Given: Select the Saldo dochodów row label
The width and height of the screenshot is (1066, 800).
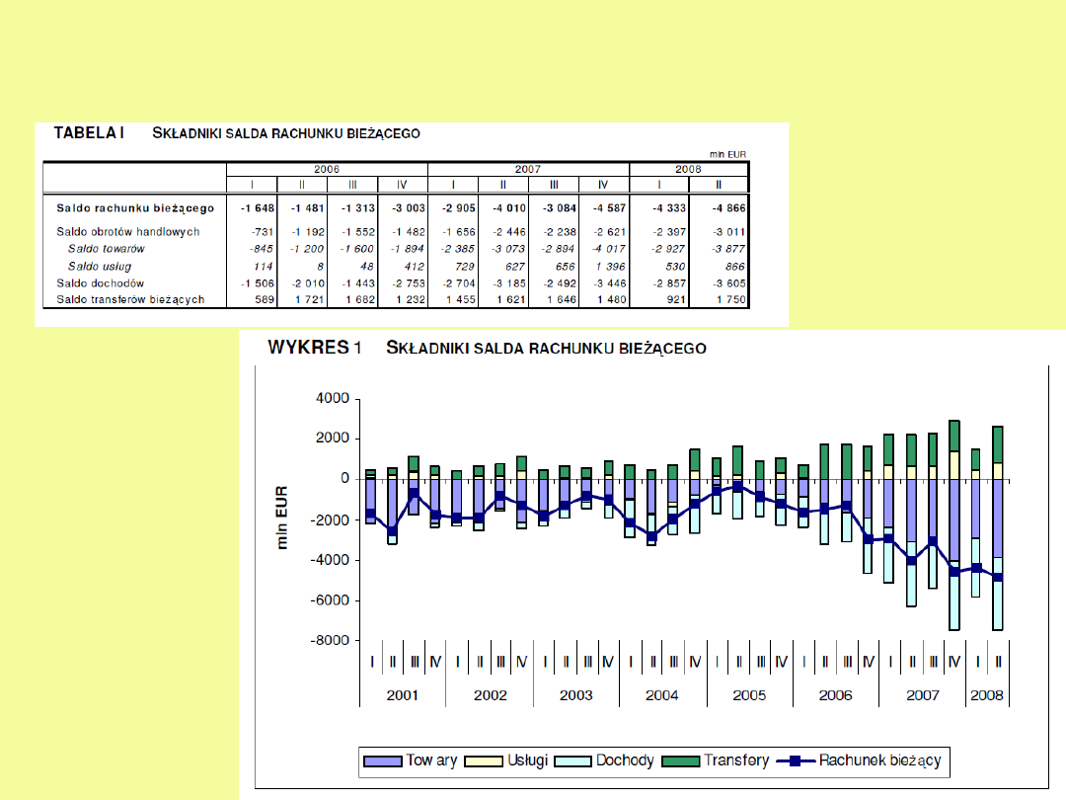Looking at the screenshot, I should click(x=100, y=283).
